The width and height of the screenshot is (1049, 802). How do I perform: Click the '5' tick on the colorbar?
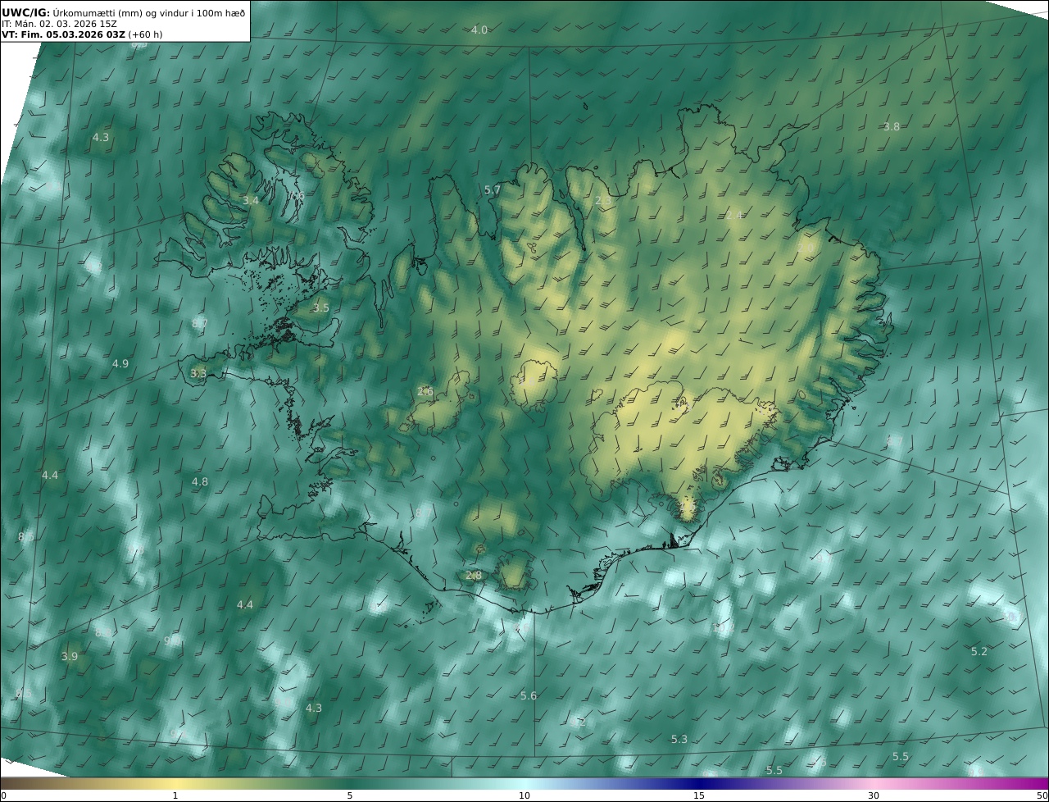click(350, 795)
